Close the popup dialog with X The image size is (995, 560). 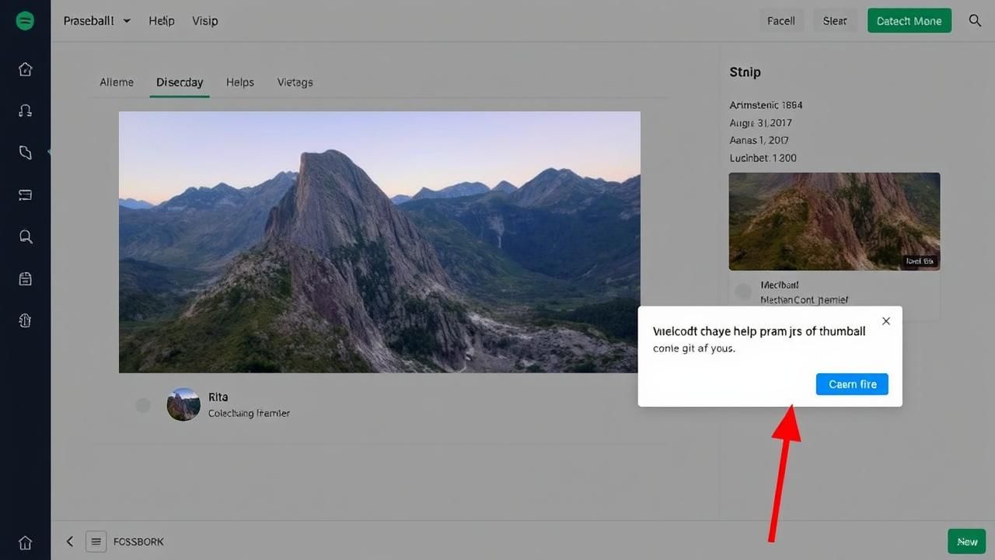coord(885,321)
